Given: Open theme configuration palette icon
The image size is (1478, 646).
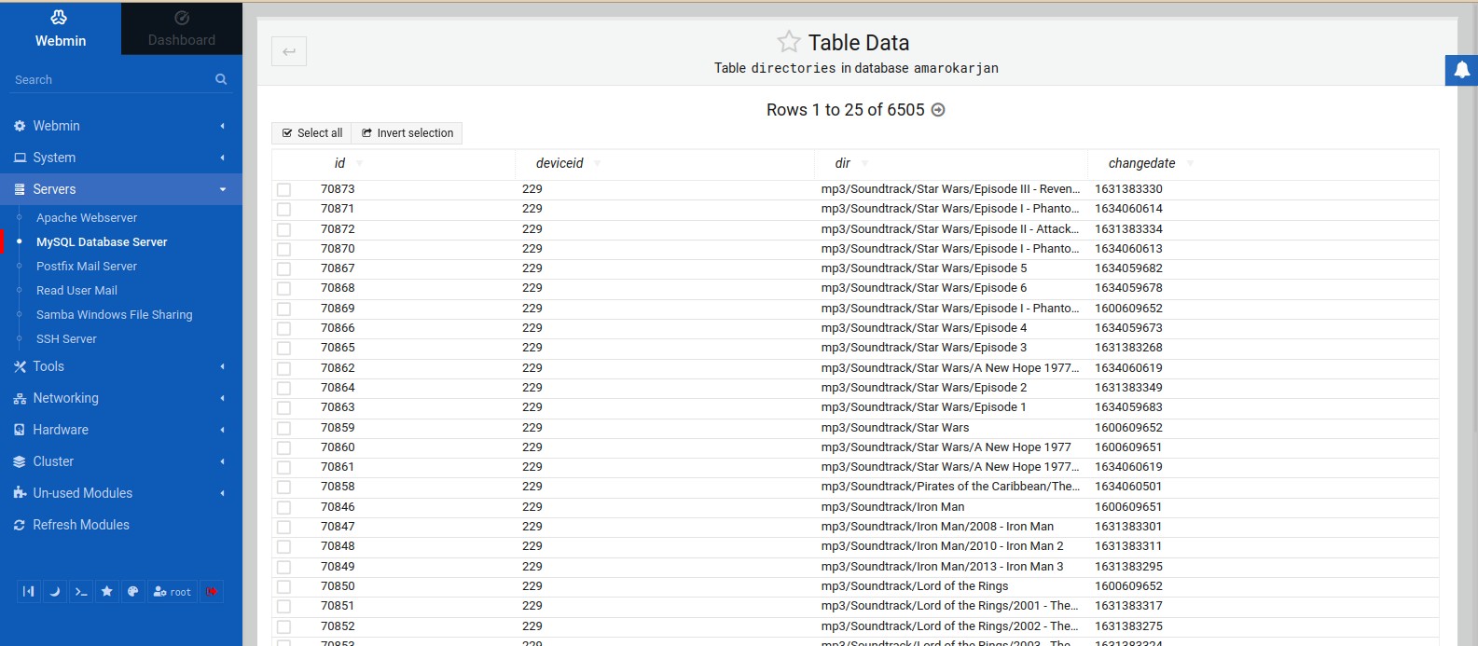Looking at the screenshot, I should 133,591.
